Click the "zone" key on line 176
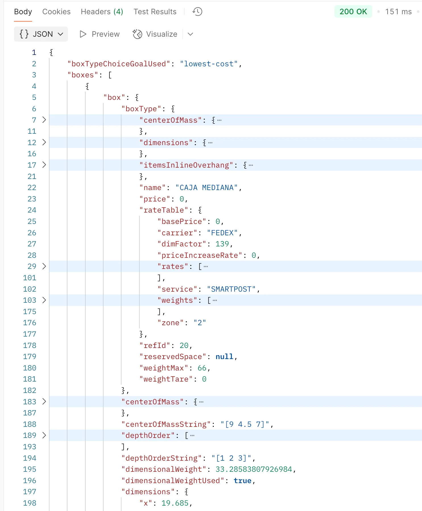The image size is (422, 511). pos(171,323)
